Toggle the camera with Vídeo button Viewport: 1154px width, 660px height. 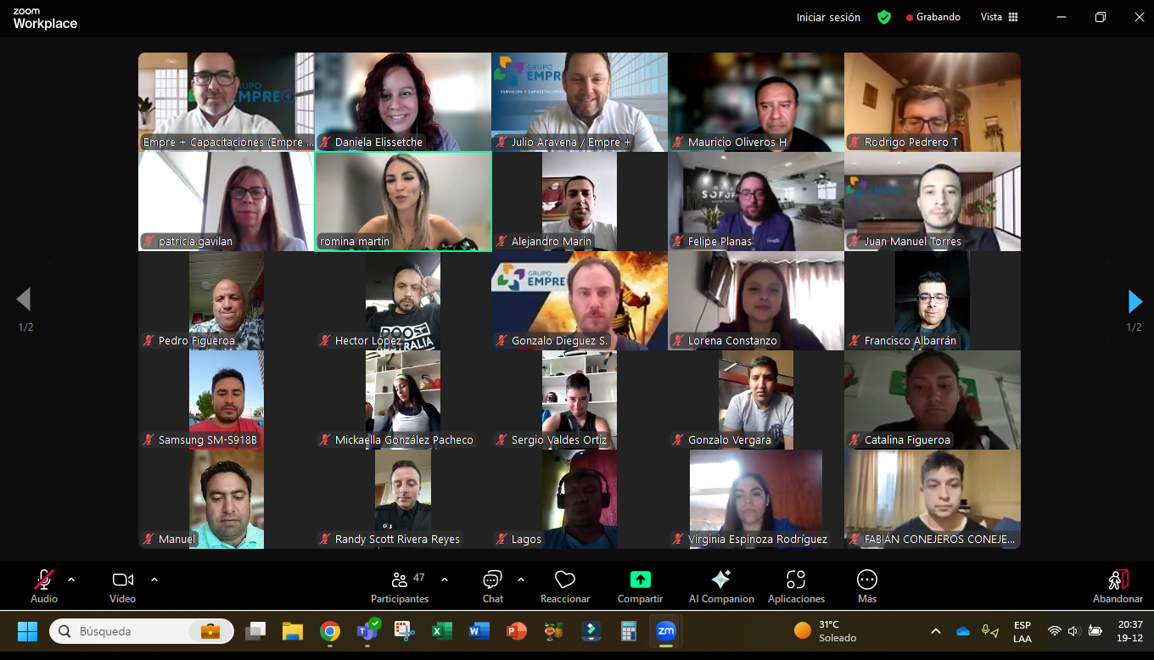tap(123, 580)
